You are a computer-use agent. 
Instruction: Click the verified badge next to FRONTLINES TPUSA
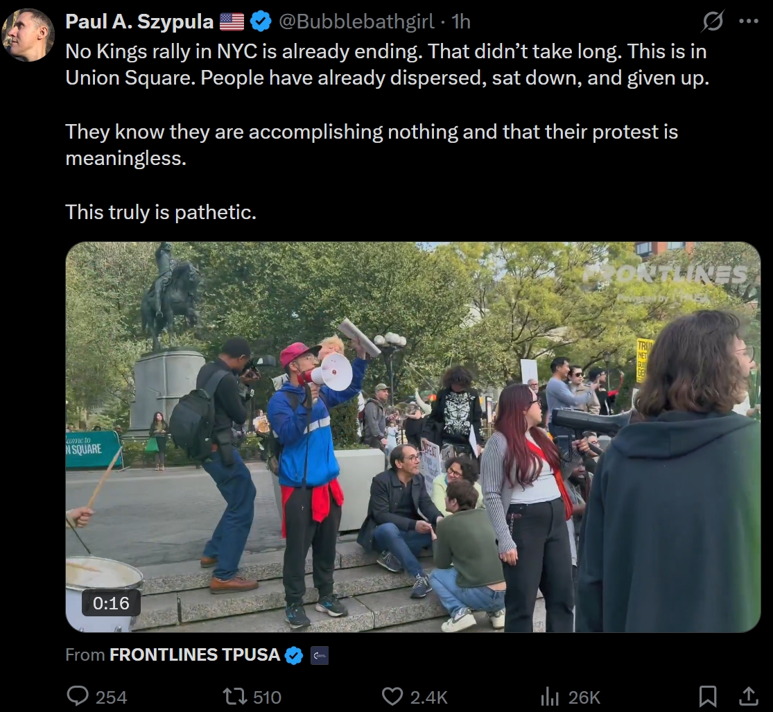tap(294, 655)
